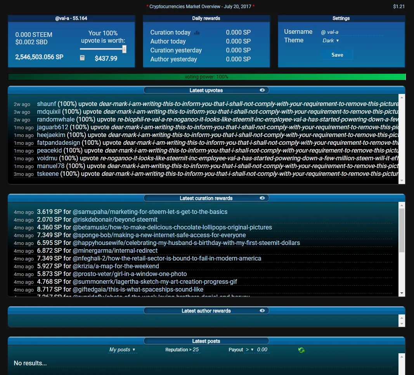The width and height of the screenshot is (414, 375).
Task: Open the Payout comparison operator dropdown
Action: (249, 350)
